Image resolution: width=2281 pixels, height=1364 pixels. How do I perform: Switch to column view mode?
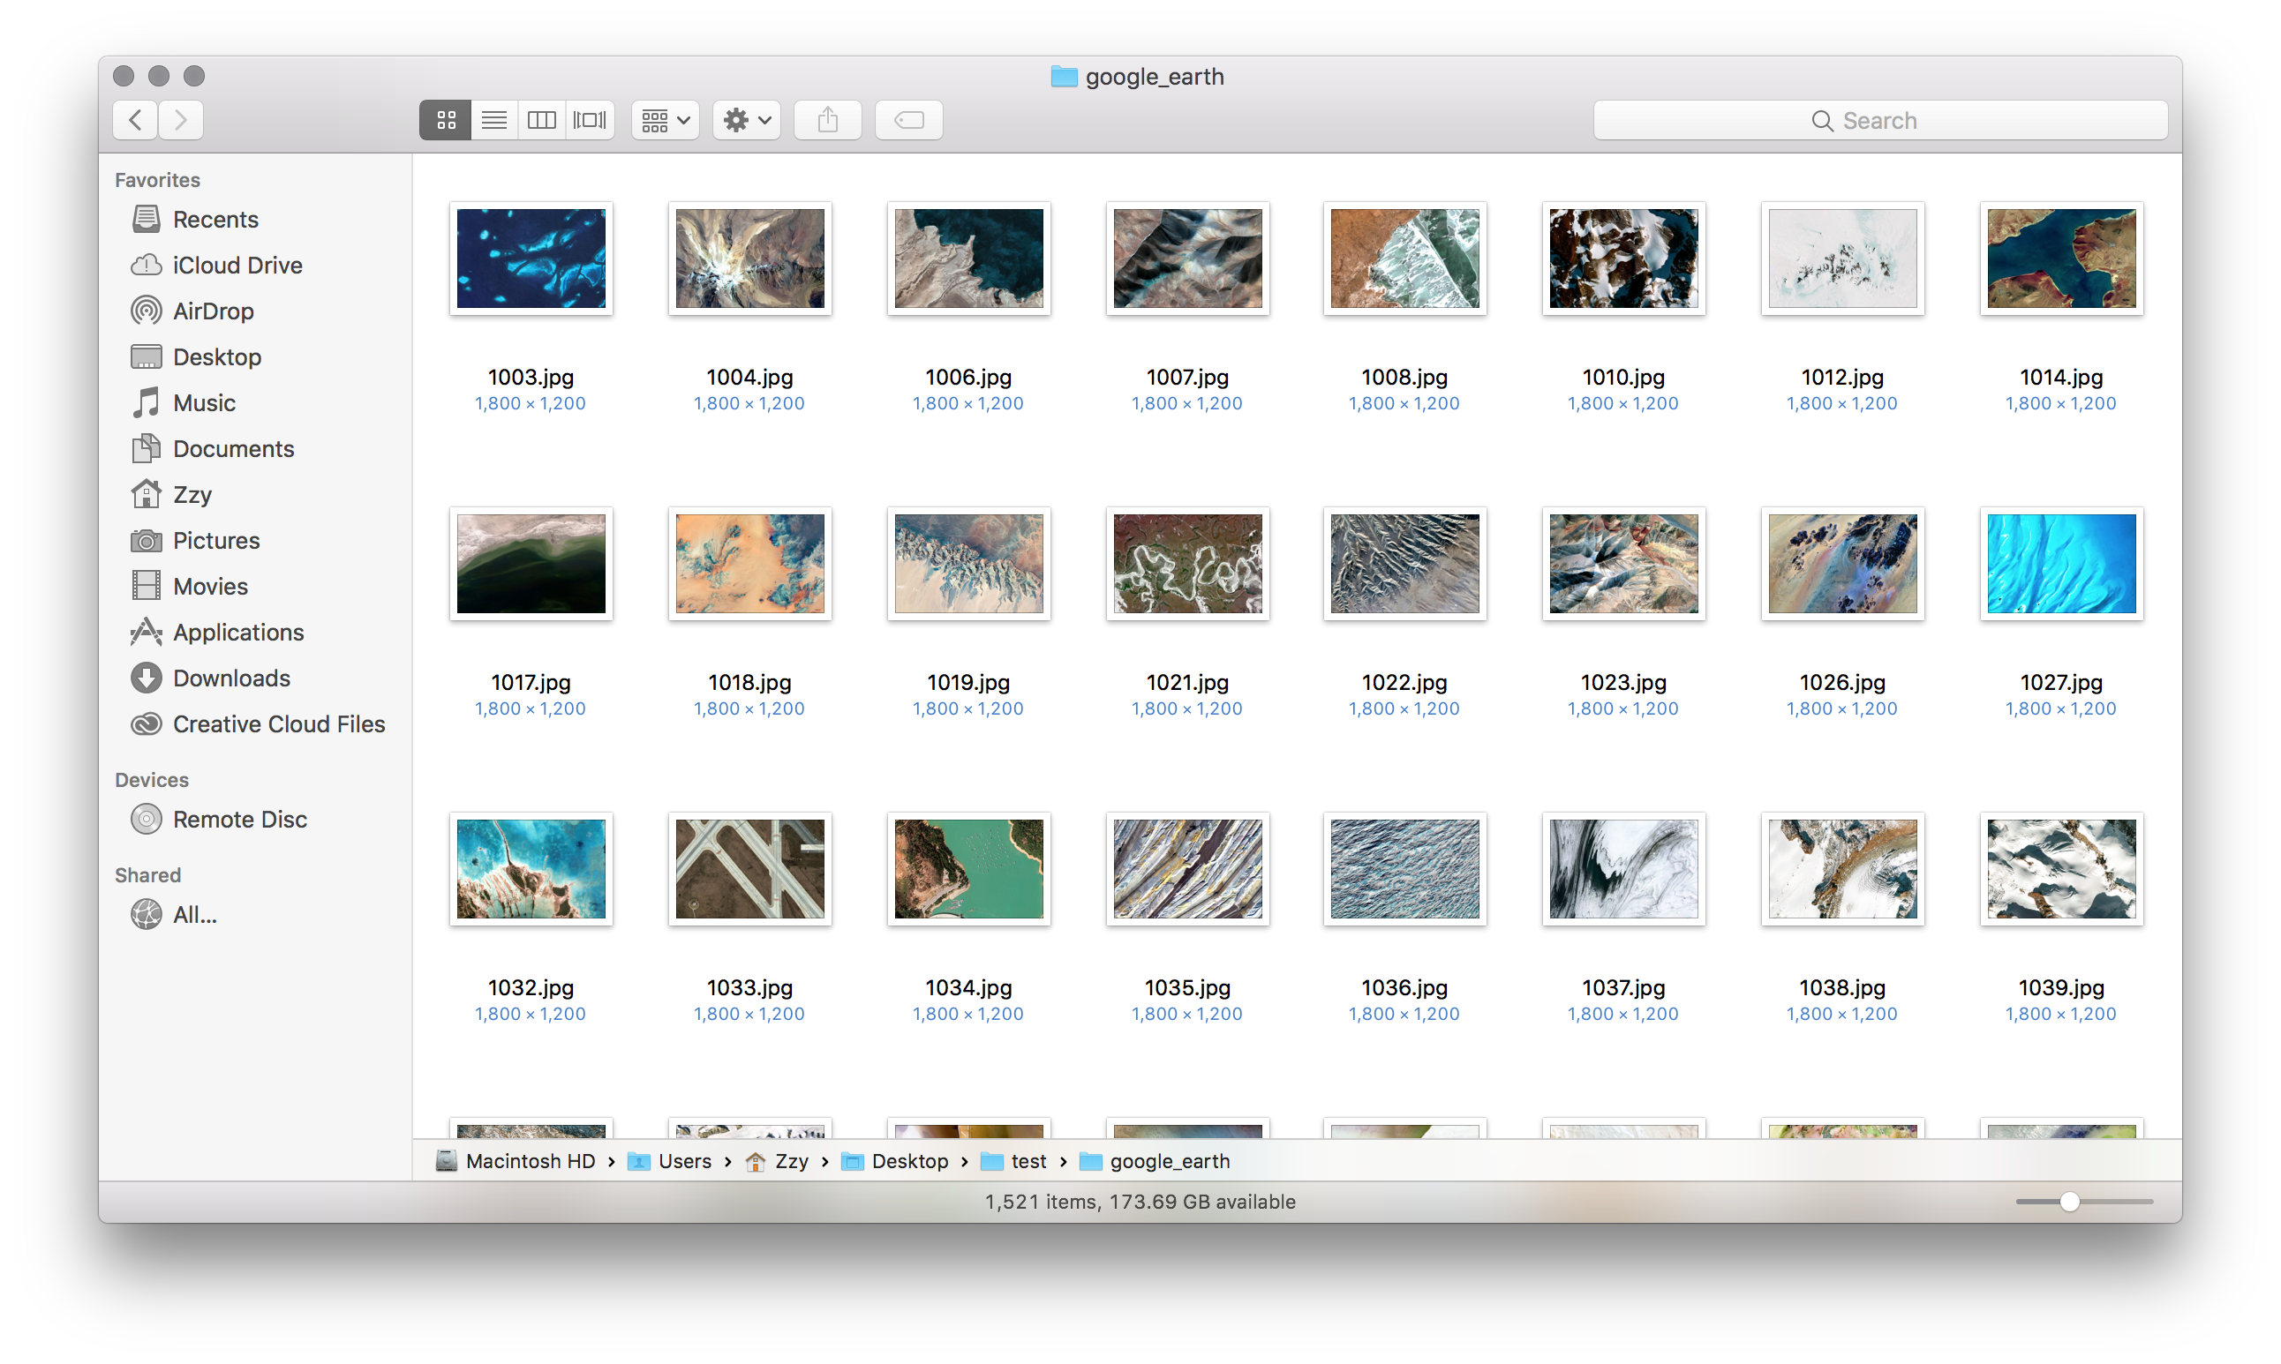pyautogui.click(x=541, y=120)
